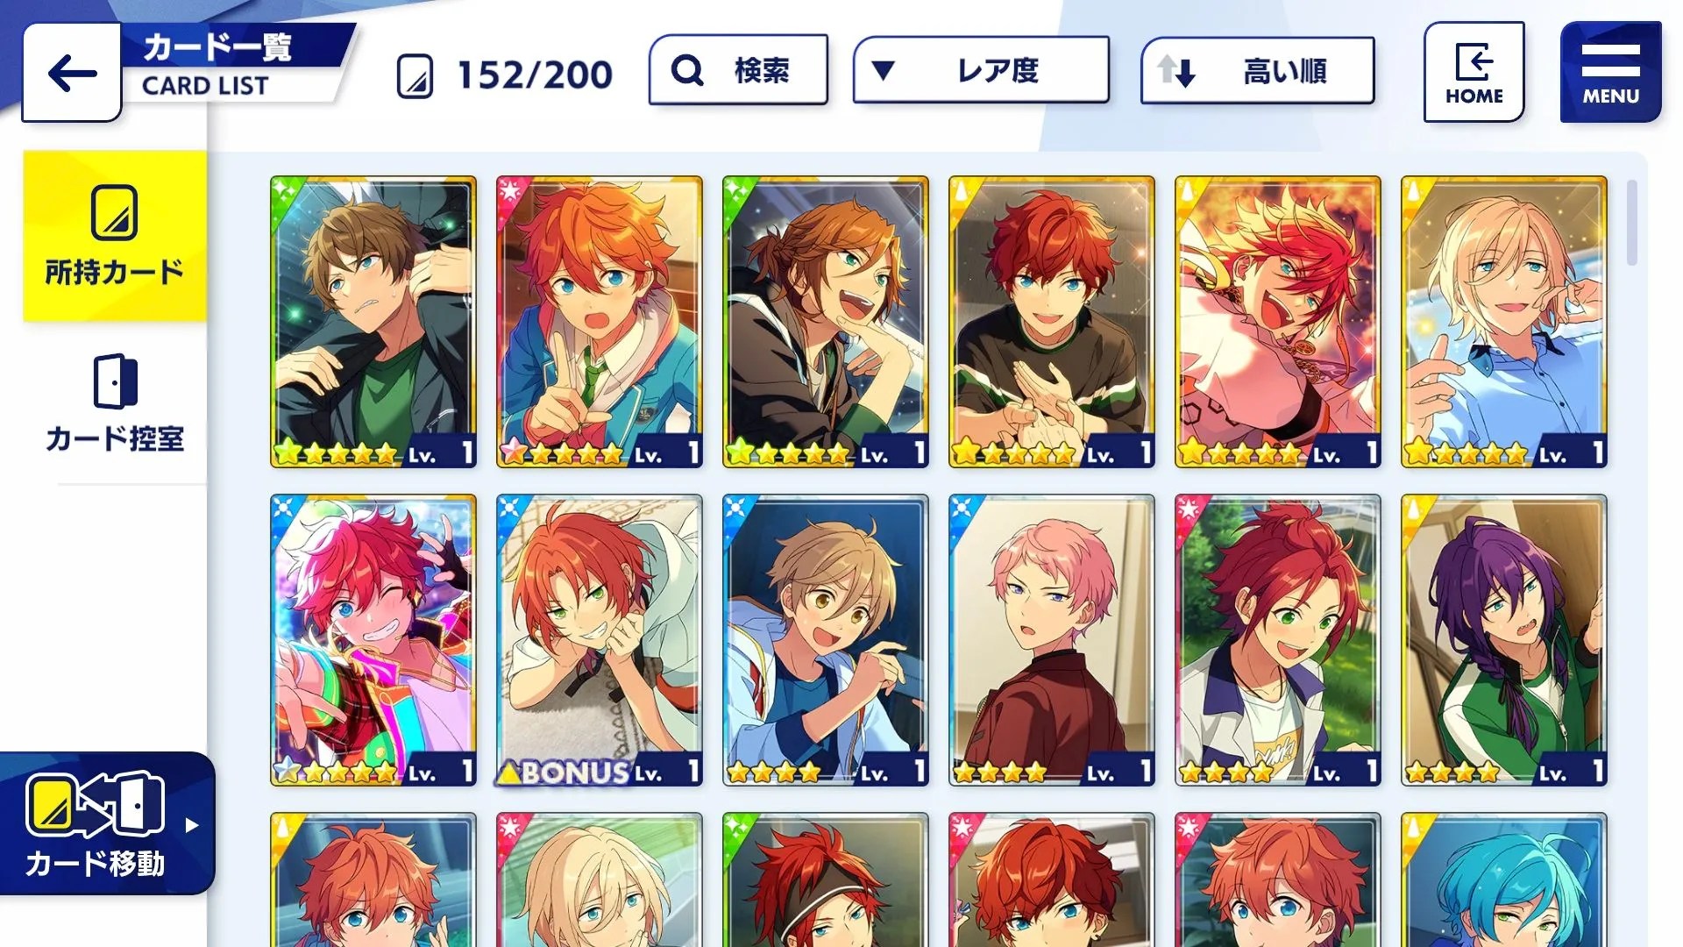
Task: Click the card list vertical scrollbar
Action: [x=1631, y=223]
